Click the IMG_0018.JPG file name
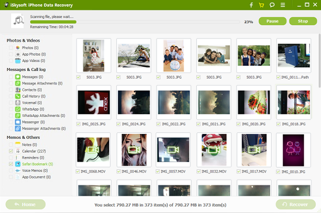The height and width of the screenshot is (213, 321). (294, 124)
